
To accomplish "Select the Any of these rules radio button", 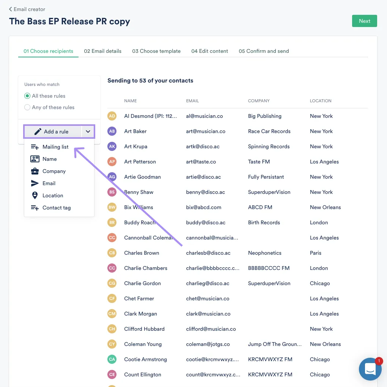I will pyautogui.click(x=27, y=107).
